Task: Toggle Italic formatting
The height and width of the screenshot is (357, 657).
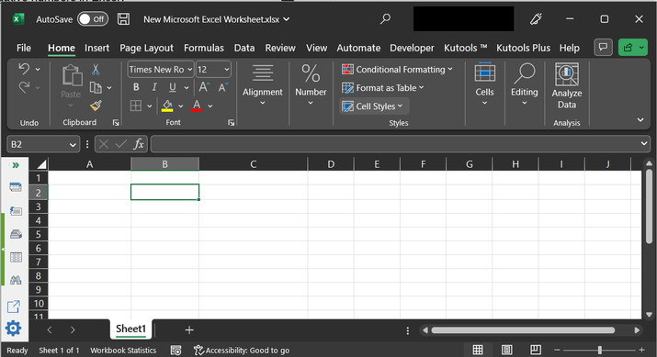Action: pyautogui.click(x=154, y=87)
